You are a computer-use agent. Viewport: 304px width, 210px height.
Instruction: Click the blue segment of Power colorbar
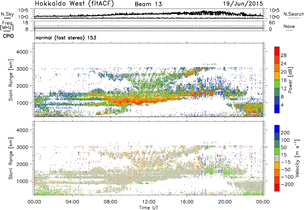pyautogui.click(x=277, y=109)
